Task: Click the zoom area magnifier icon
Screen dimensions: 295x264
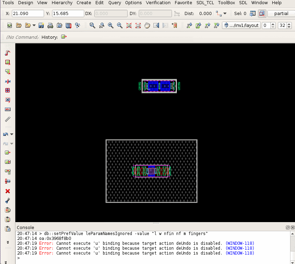Action: click(x=92, y=25)
